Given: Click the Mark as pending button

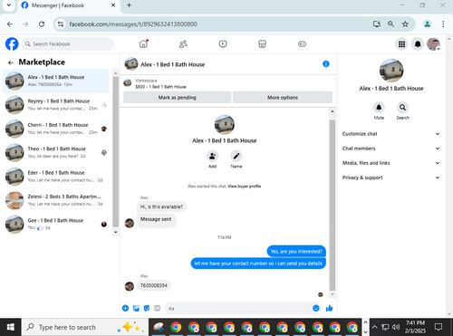Looking at the screenshot, I should (178, 98).
